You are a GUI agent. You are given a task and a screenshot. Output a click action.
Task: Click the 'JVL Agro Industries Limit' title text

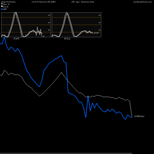click(x=83, y=2)
